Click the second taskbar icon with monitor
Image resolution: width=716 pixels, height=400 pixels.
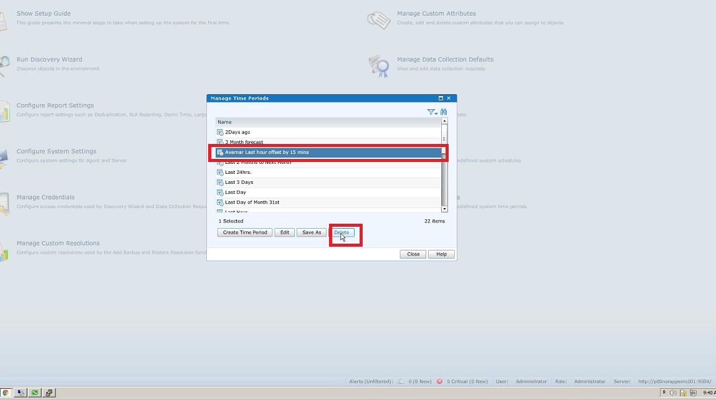21,393
